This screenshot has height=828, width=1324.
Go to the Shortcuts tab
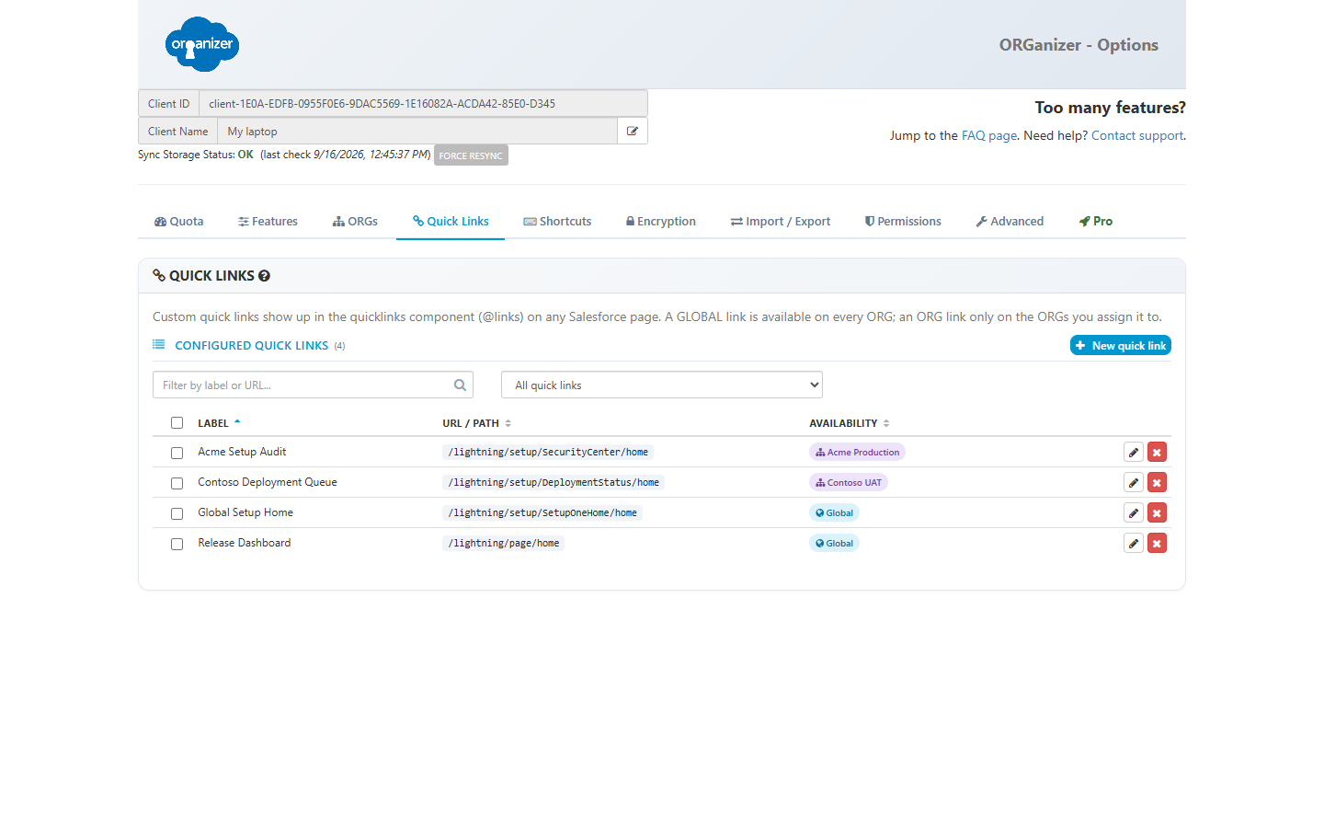pyautogui.click(x=557, y=222)
